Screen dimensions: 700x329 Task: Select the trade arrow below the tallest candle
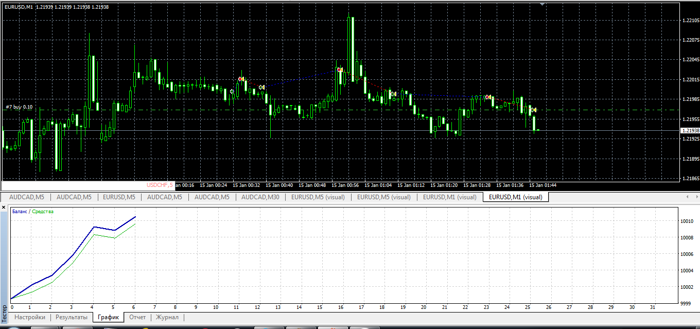340,70
